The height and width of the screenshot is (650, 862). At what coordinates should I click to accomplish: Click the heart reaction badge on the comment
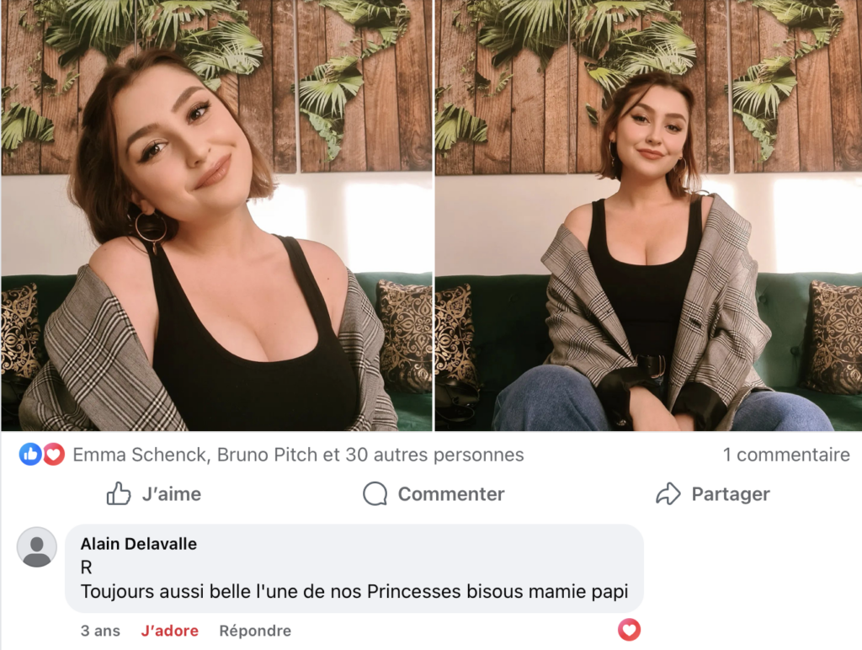click(629, 630)
